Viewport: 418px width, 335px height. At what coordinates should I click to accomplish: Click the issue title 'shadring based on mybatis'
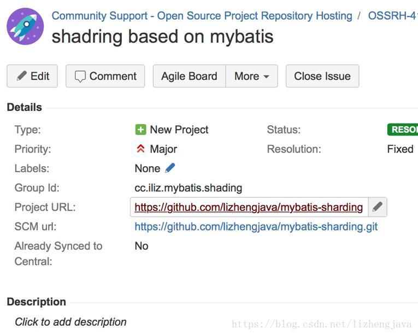pyautogui.click(x=163, y=37)
